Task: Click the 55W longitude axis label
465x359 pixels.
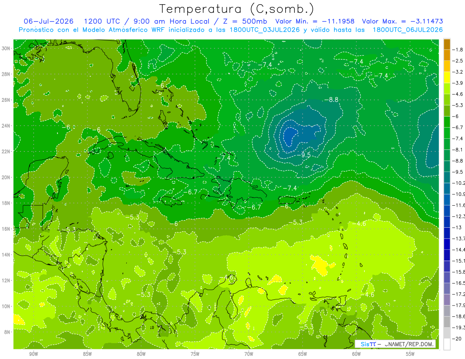Action: point(410,354)
